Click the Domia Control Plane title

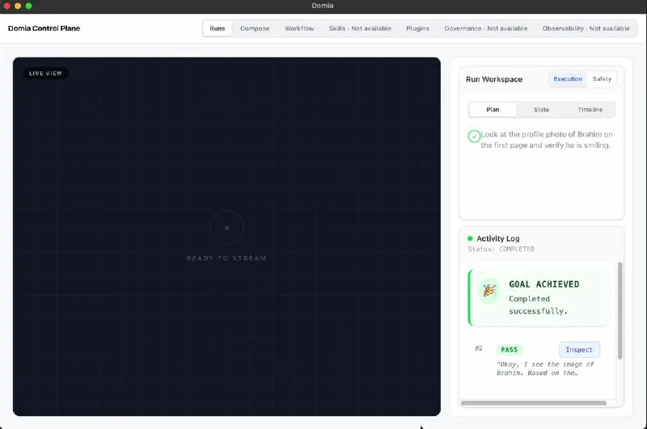tap(44, 28)
